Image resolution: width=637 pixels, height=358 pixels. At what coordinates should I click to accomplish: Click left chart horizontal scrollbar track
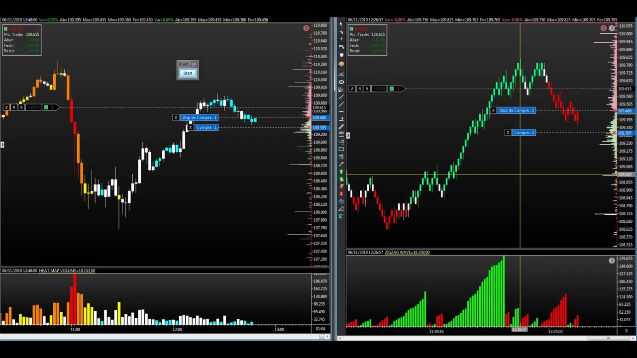click(x=159, y=337)
